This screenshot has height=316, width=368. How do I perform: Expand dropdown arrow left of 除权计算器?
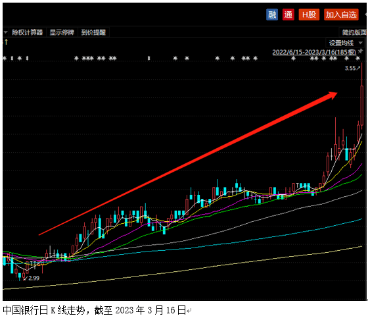coord(6,32)
